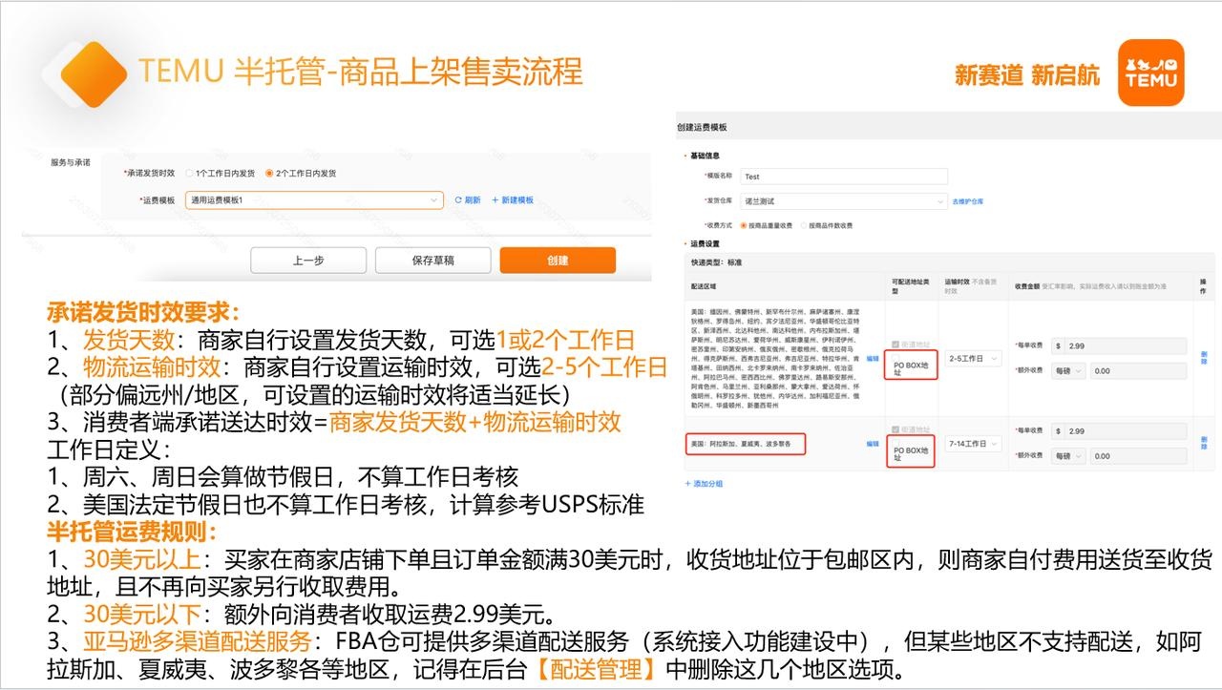1222x690 pixels.
Task: Open 每磅 unit dropdown in 7-14工作日 row
Action: pos(1067,455)
